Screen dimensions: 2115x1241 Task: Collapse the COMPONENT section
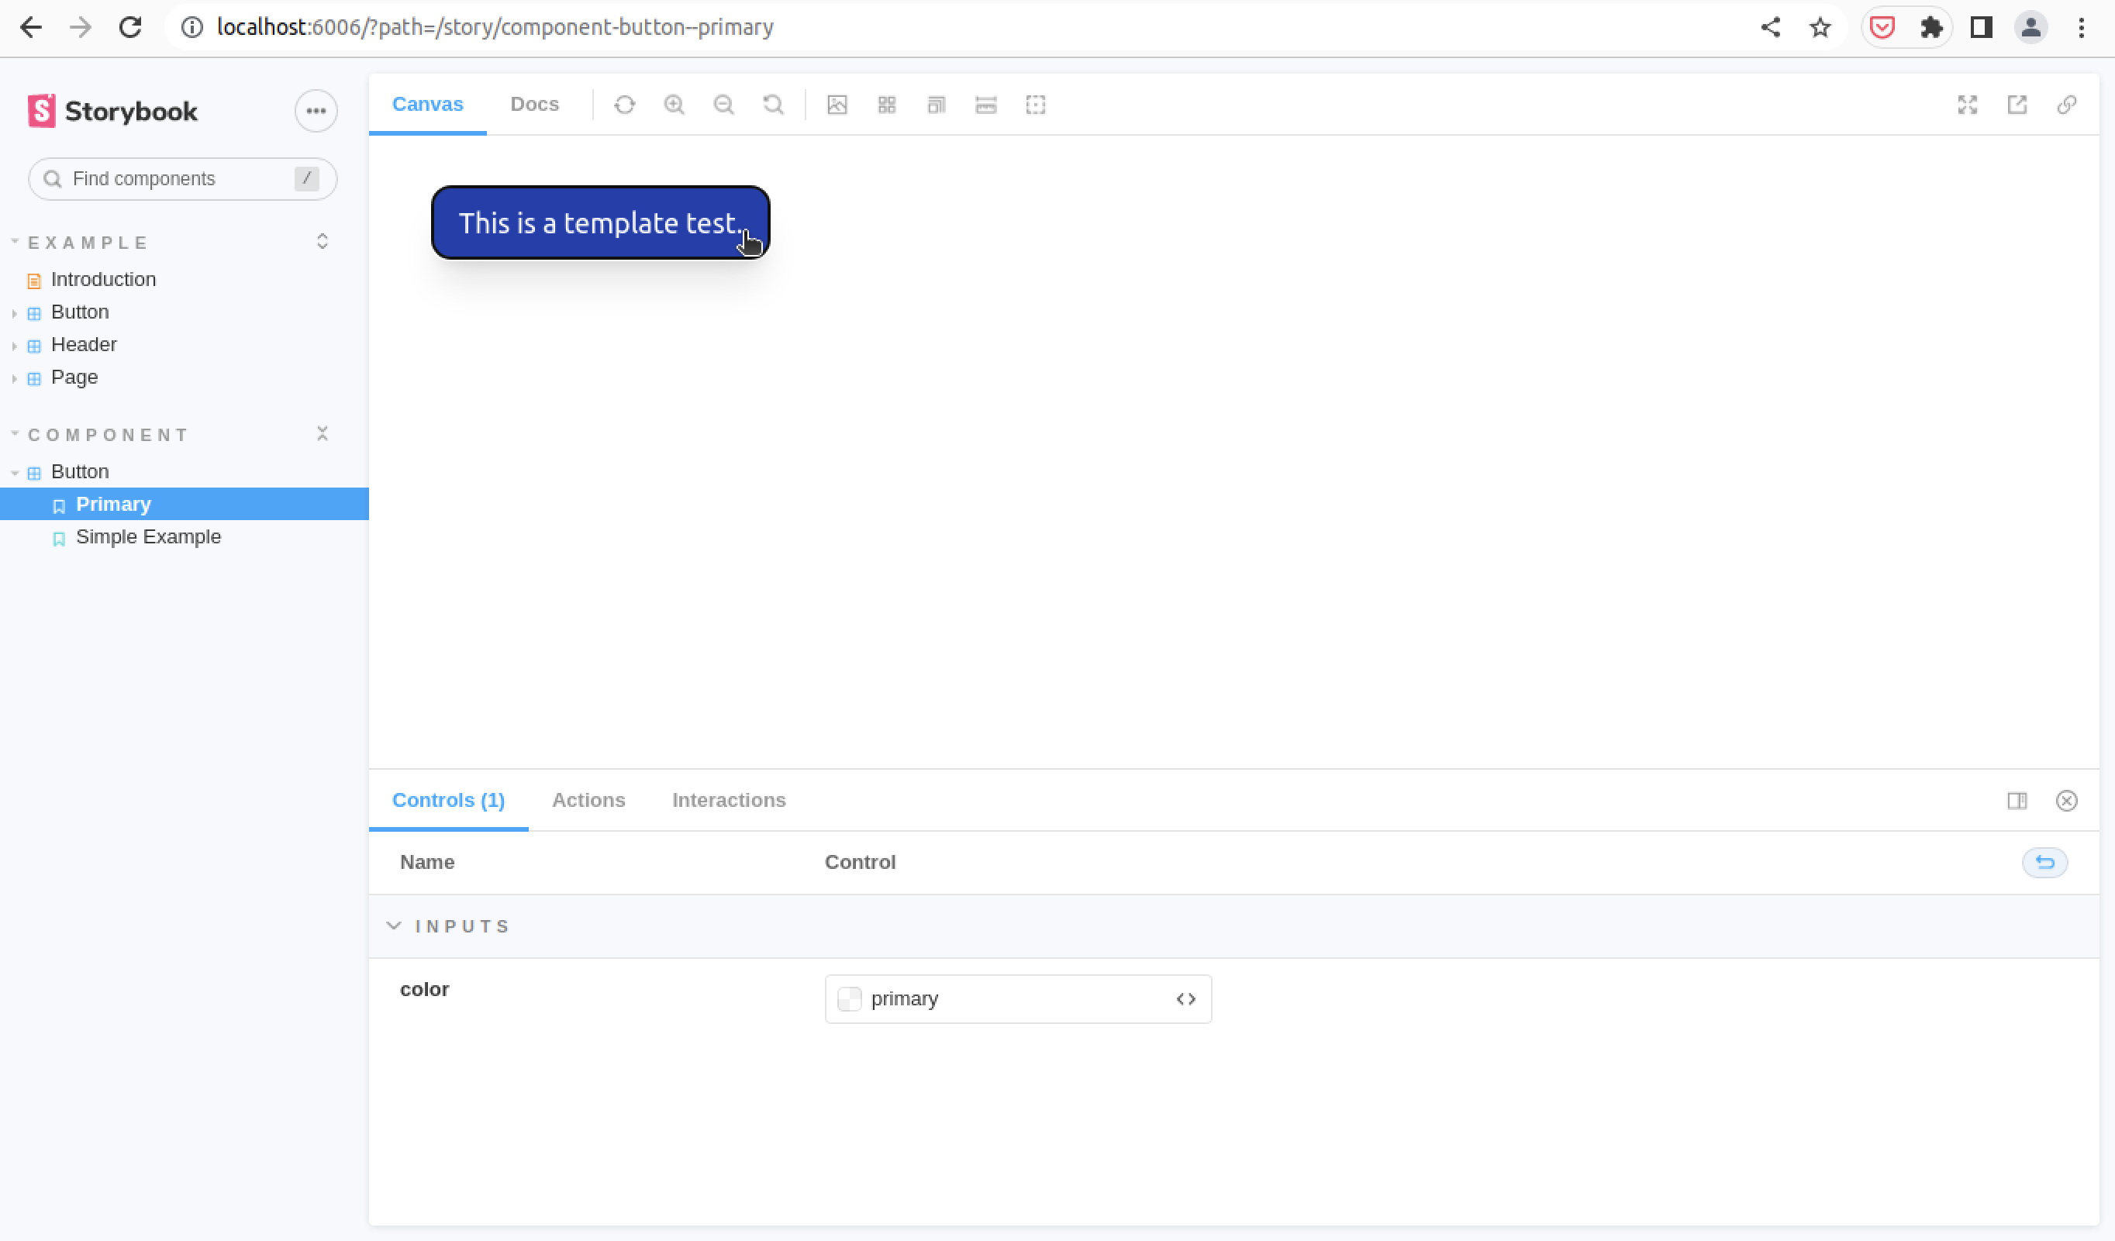109,435
